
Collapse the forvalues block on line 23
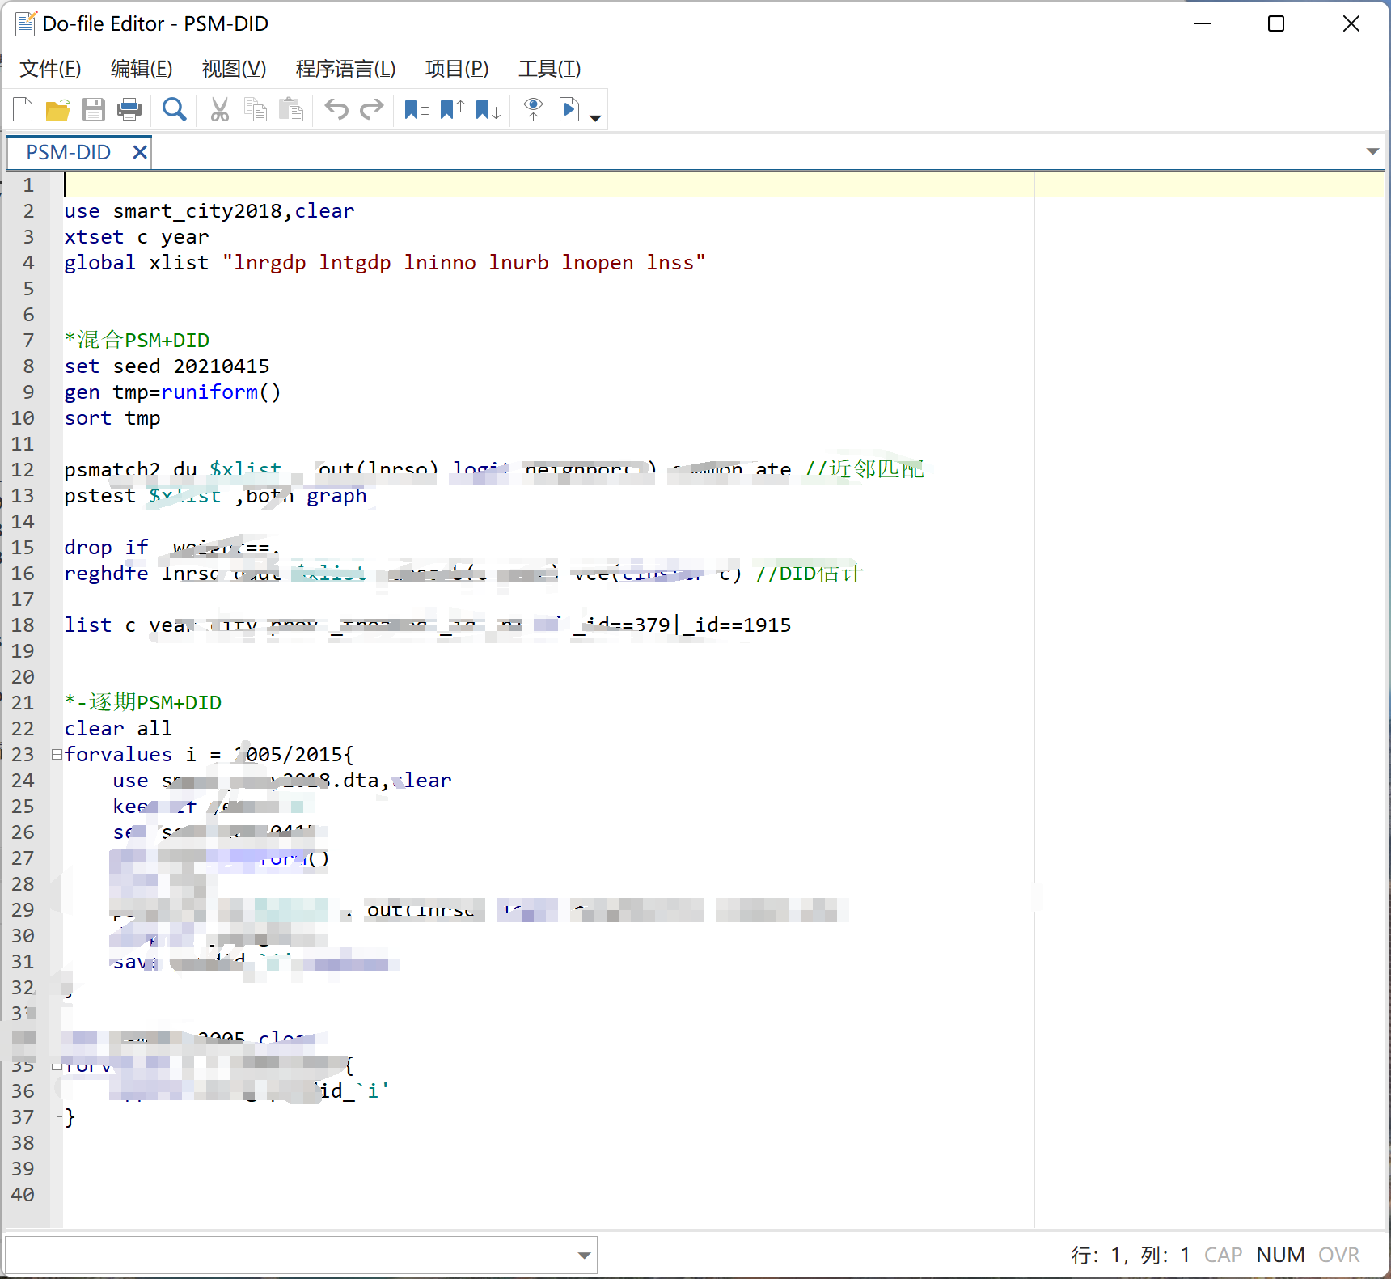(x=57, y=755)
